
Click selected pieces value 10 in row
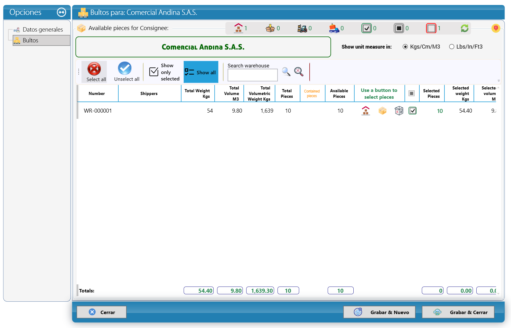(x=440, y=111)
